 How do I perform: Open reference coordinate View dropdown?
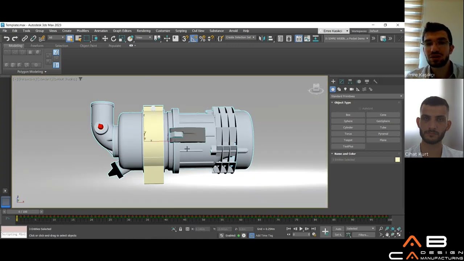(144, 38)
